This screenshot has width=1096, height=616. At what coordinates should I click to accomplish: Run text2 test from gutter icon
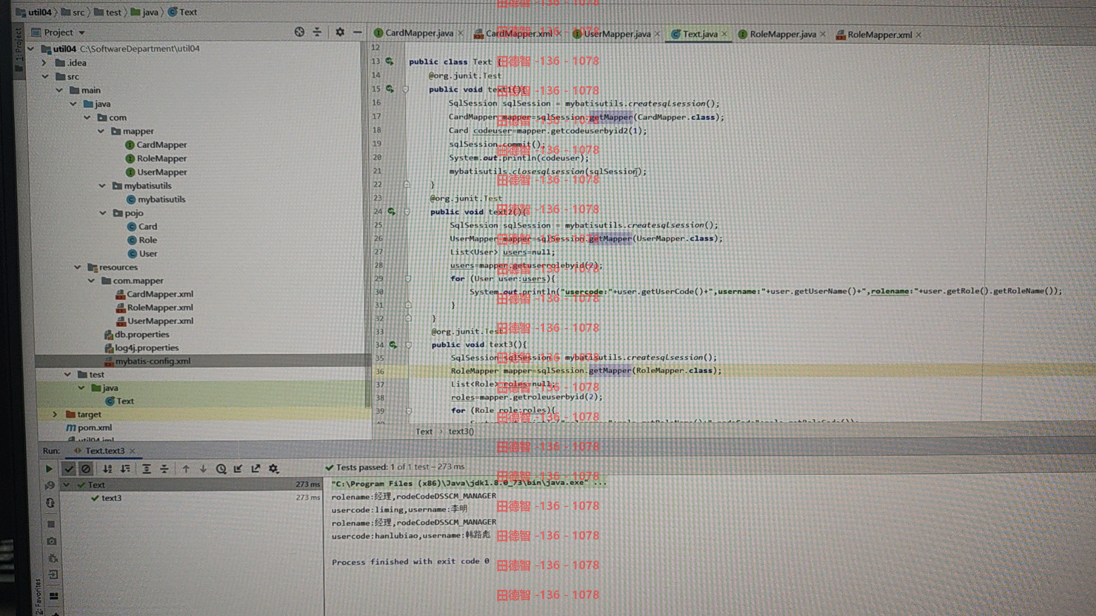(391, 211)
